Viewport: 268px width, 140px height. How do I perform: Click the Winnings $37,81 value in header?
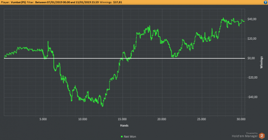coord(118,2)
